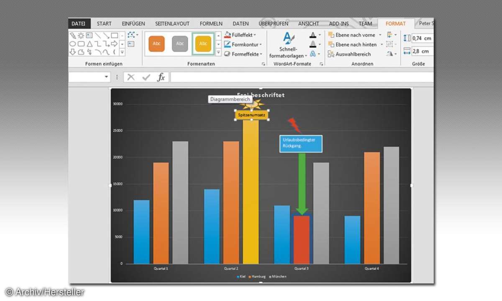Select the curve line shape
502x301 pixels.
coord(106,52)
